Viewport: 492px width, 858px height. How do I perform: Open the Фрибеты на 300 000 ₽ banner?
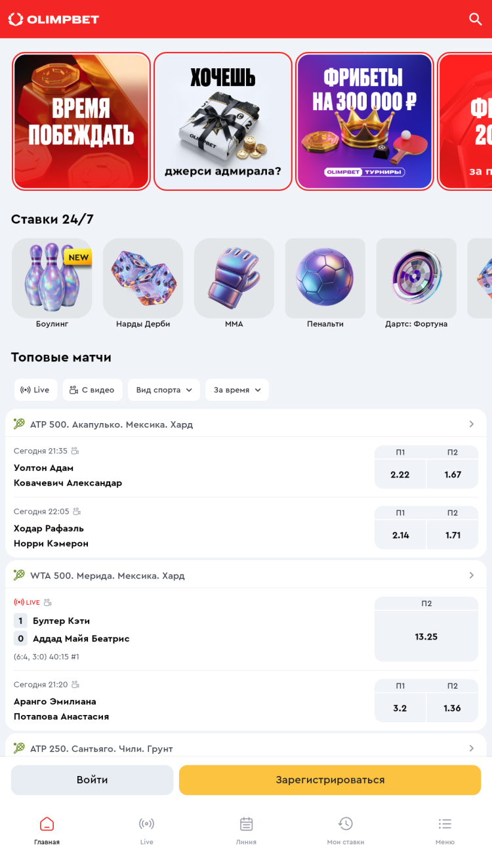pyautogui.click(x=365, y=121)
